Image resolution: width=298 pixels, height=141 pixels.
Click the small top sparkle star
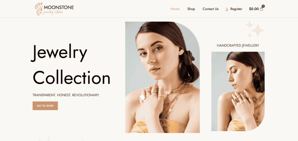point(249,25)
